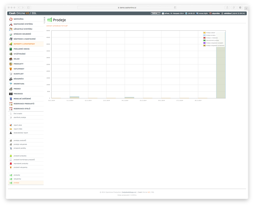Image resolution: width=254 pixels, height=206 pixels.
Task: Click the Zákazníci customers icon
Action: pyautogui.click(x=11, y=79)
